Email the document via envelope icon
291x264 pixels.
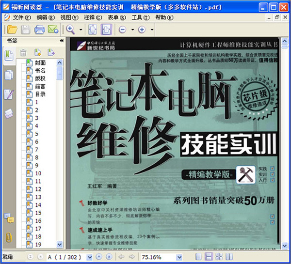pos(53,29)
